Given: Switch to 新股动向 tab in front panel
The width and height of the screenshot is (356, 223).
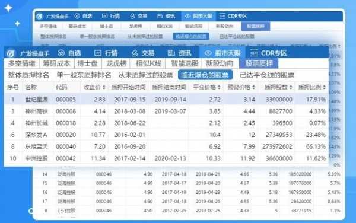Looking at the screenshot, I should click(x=220, y=63).
